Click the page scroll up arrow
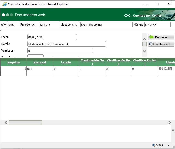Image resolution: width=175 pixels, height=149 pixels. (173, 130)
